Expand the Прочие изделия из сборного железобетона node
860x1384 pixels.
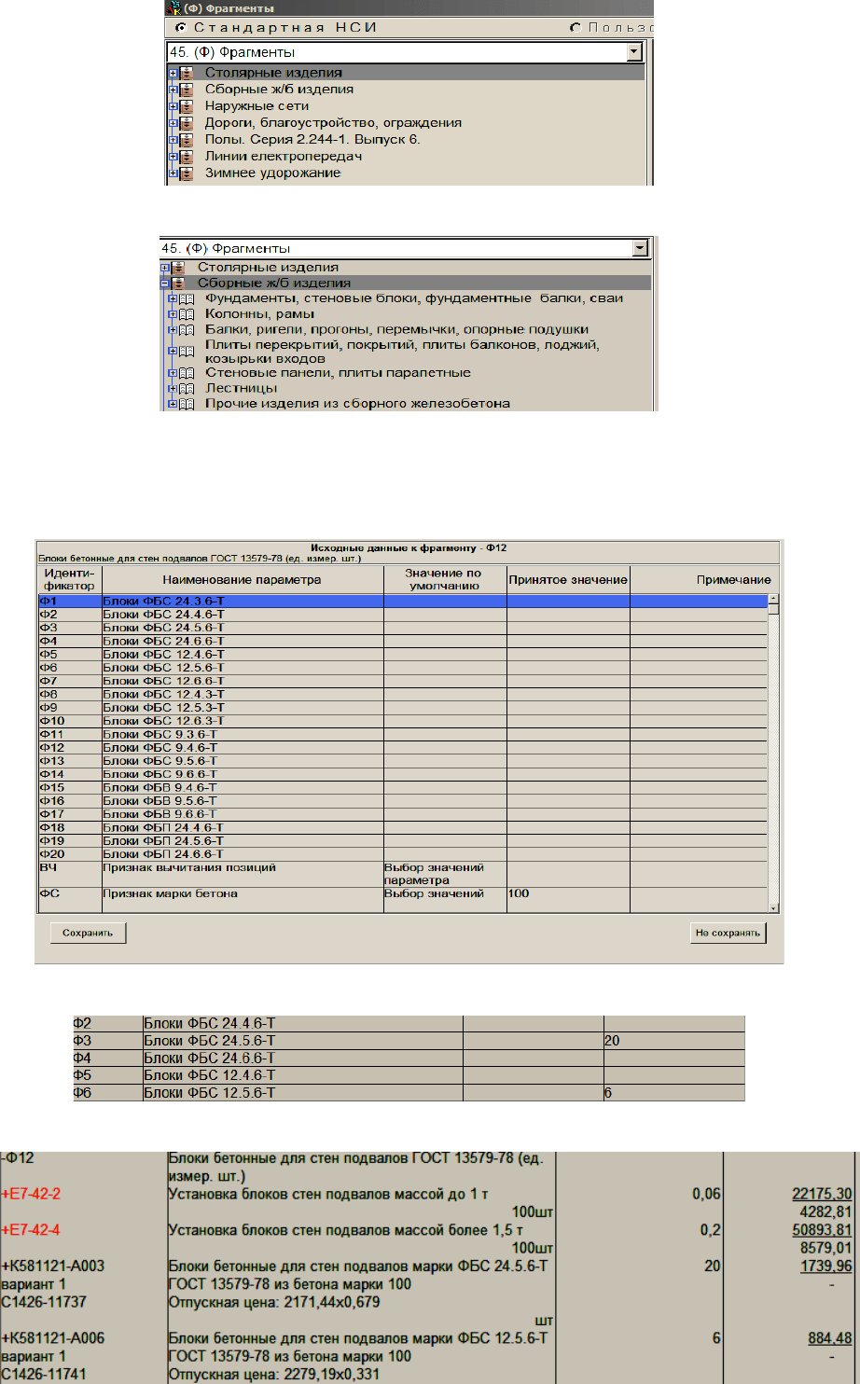(173, 405)
